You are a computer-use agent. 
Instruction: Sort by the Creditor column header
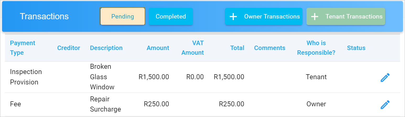[69, 48]
